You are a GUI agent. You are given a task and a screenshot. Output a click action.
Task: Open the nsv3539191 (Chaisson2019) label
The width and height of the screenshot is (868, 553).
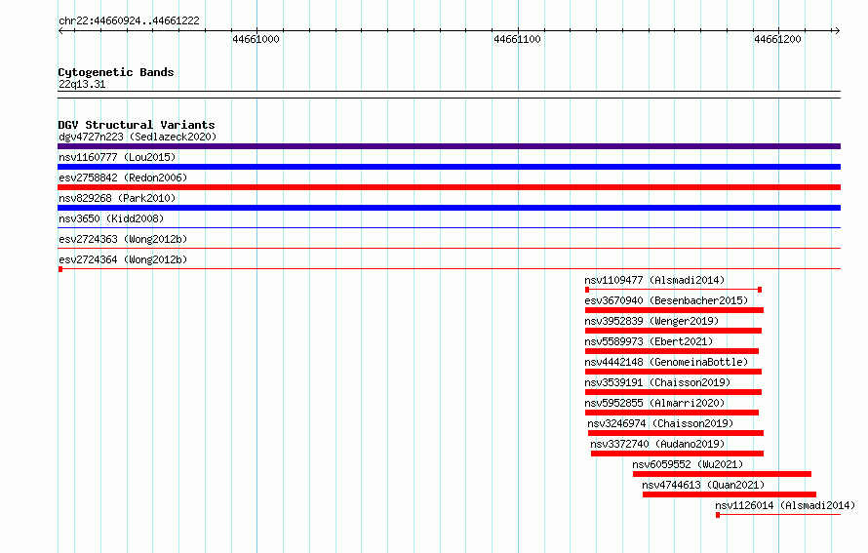pyautogui.click(x=657, y=382)
